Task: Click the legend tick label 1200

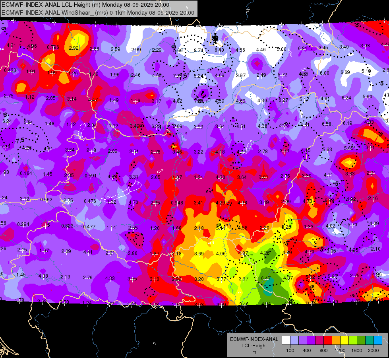Action: click(x=340, y=350)
